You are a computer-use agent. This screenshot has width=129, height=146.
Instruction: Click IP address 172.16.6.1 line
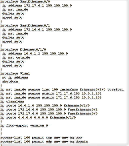pos(37,29)
